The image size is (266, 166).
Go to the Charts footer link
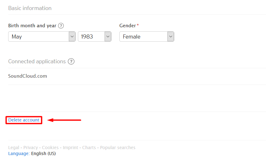[89, 148]
